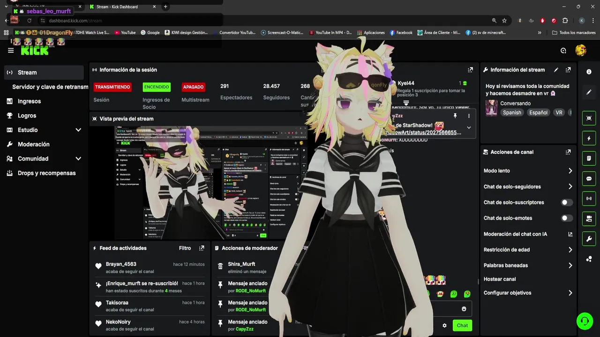The height and width of the screenshot is (337, 600).
Task: Open the emoji picker in chat input
Action: click(x=464, y=309)
